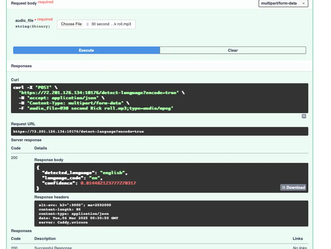Image resolution: width=331 pixels, height=249 pixels.
Task: Click the chevron arrow on content-type selector
Action: [303, 3]
